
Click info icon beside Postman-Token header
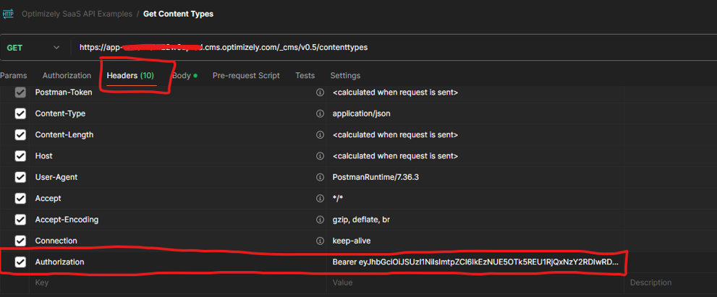tap(320, 92)
